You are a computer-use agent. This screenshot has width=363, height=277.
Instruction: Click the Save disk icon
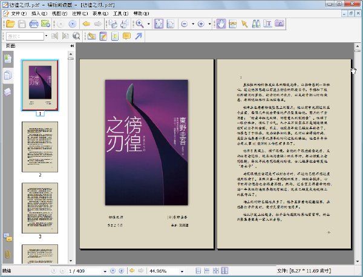pyautogui.click(x=22, y=24)
